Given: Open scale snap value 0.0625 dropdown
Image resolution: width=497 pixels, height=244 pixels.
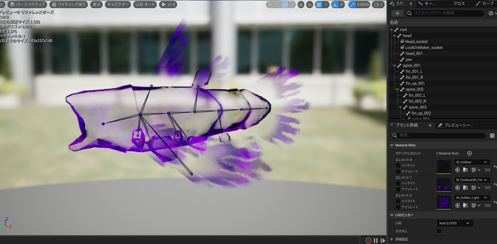Looking at the screenshot, I should (x=363, y=5).
